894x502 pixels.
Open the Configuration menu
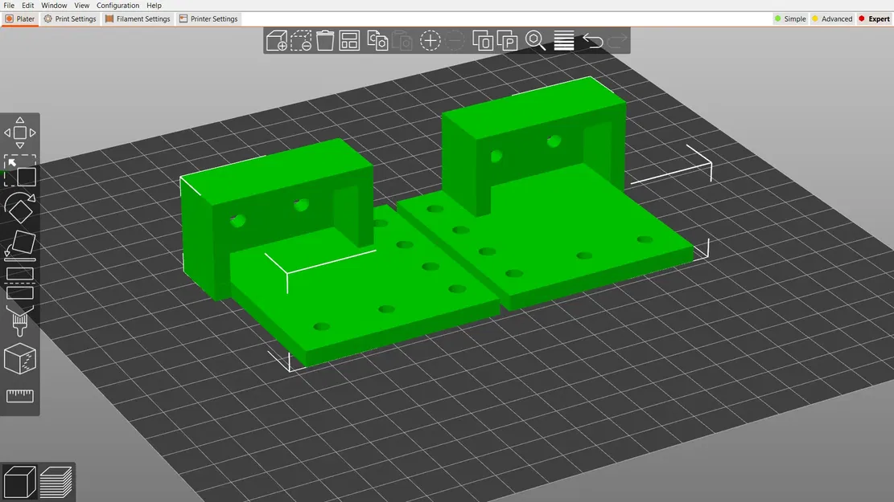tap(117, 5)
